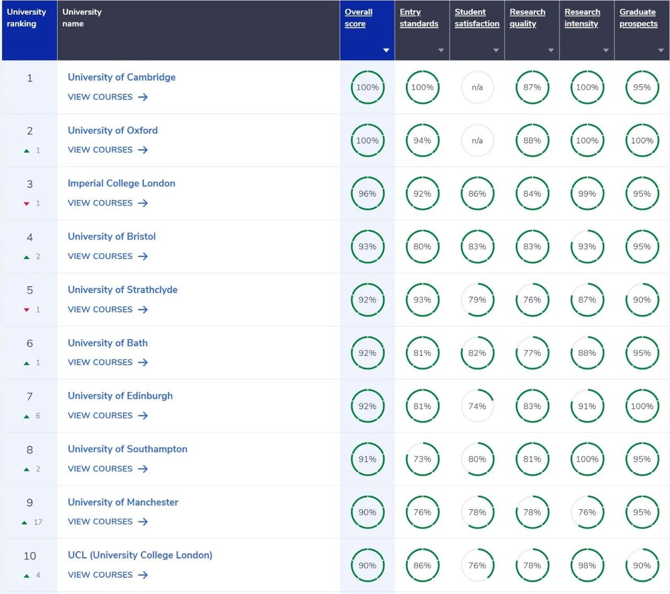Open University of Bath page link

tap(107, 343)
